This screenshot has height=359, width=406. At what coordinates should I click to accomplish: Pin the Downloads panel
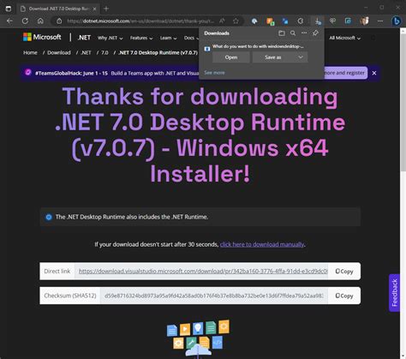pyautogui.click(x=315, y=33)
